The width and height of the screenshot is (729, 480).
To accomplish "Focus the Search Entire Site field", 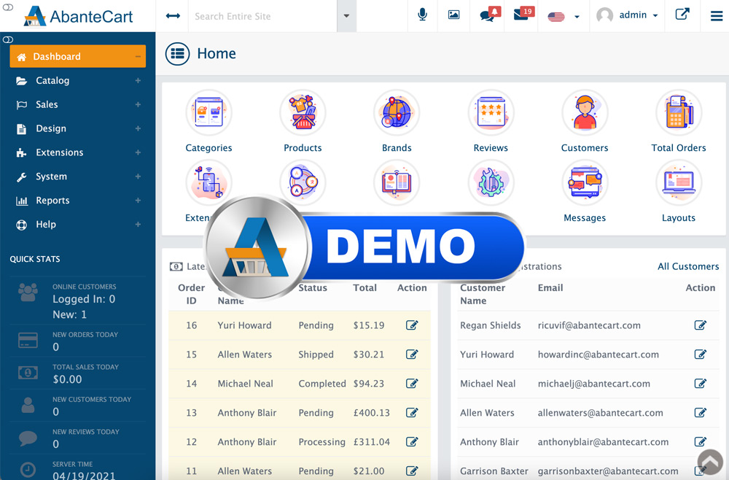I will (x=262, y=16).
